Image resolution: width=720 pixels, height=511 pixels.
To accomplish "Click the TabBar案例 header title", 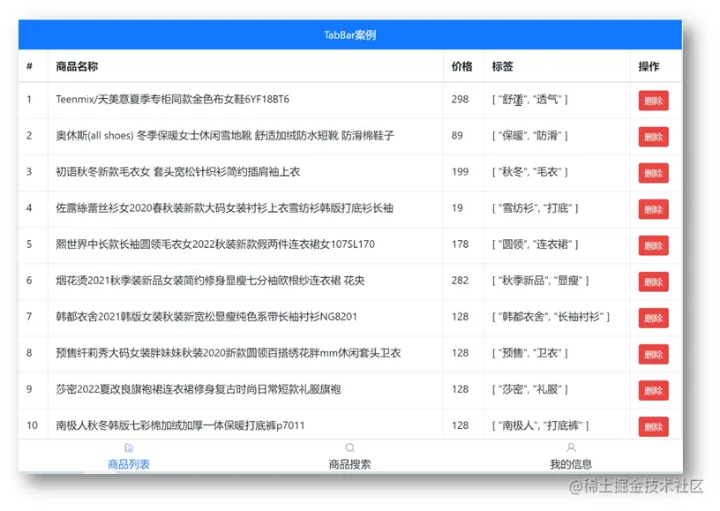I will pyautogui.click(x=350, y=35).
